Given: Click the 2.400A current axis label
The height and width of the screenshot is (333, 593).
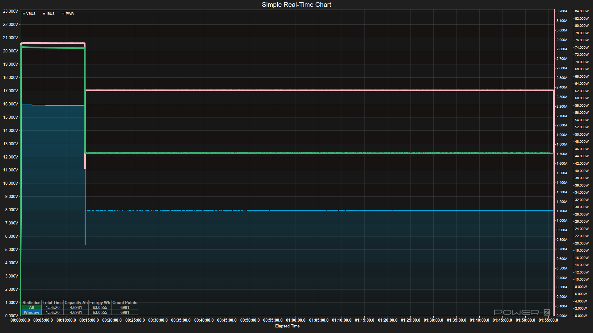Looking at the screenshot, I should [x=562, y=87].
